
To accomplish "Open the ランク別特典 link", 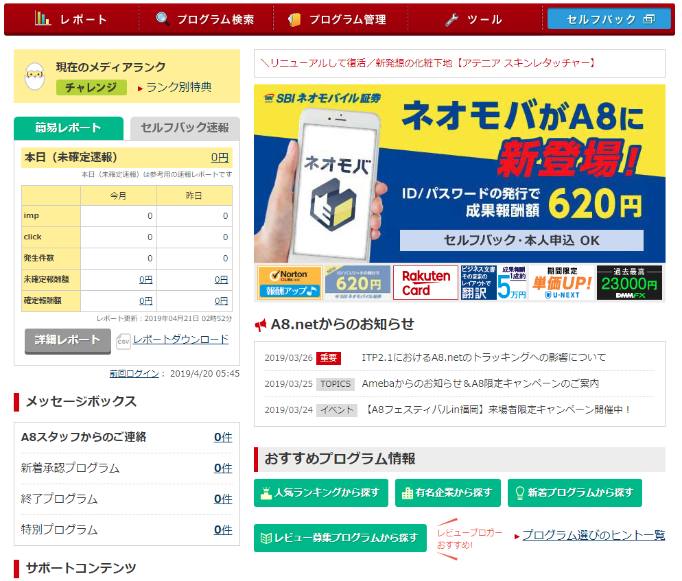I will click(x=178, y=87).
